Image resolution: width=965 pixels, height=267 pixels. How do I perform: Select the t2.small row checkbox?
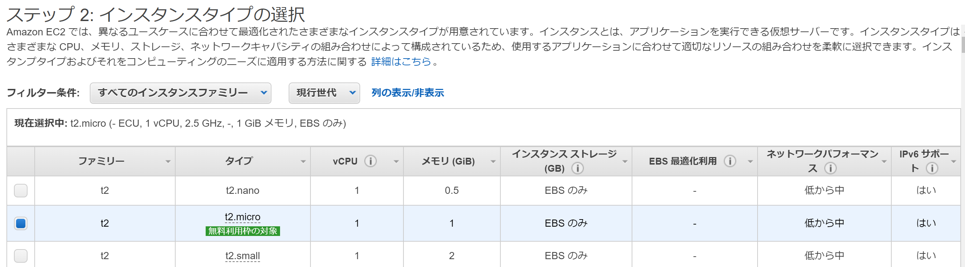click(21, 256)
